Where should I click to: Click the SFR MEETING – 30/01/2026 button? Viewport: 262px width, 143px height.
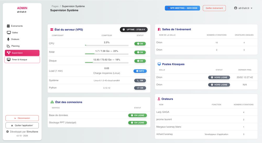pyautogui.click(x=182, y=8)
